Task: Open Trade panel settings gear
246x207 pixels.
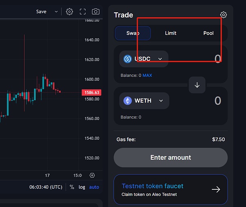Action: (223, 15)
